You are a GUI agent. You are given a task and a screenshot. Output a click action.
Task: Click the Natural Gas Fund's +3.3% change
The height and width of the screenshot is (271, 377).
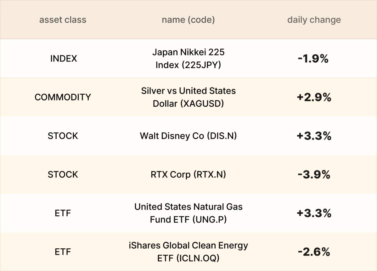314,213
